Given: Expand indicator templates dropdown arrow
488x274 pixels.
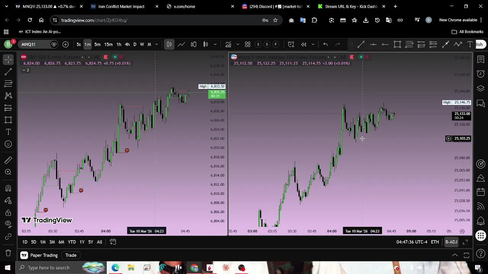Looking at the screenshot, I should tap(238, 45).
